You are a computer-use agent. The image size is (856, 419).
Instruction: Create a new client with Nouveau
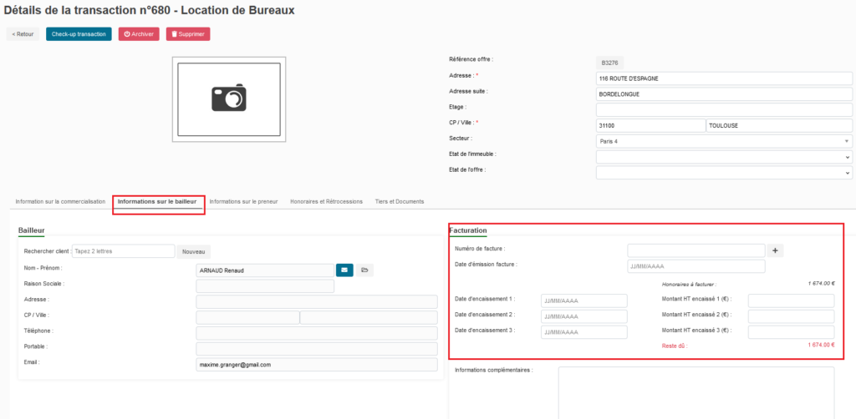click(193, 251)
